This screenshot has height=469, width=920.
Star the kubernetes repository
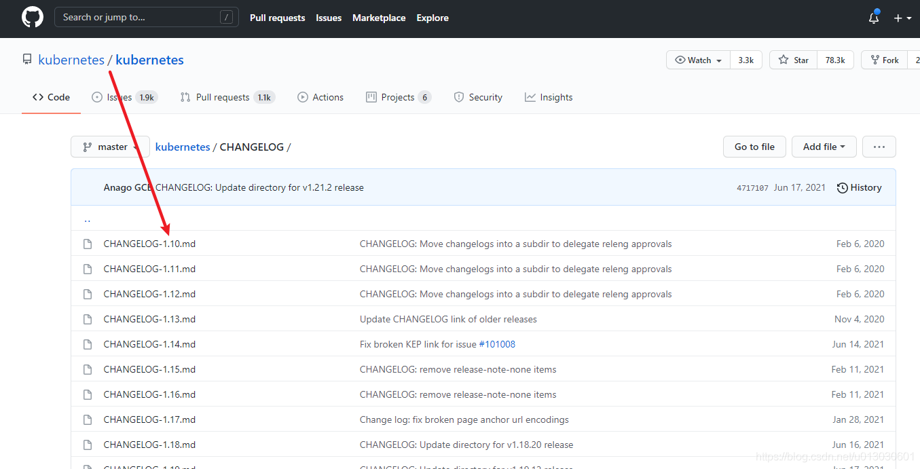tap(792, 60)
